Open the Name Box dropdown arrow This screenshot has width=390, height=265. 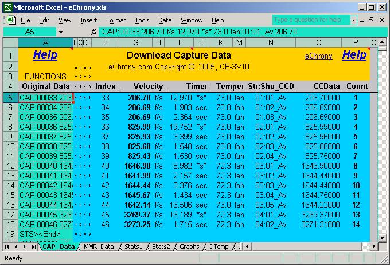(x=61, y=32)
